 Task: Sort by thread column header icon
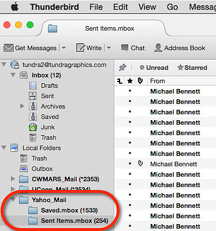120,81
